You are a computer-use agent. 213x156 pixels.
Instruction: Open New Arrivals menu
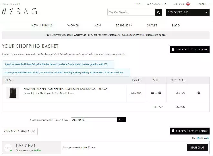tap(42, 25)
